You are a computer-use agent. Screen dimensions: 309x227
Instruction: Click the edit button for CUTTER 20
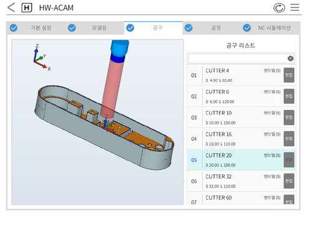289,160
